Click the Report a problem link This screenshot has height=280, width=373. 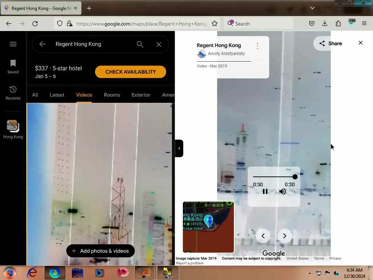[x=189, y=263]
